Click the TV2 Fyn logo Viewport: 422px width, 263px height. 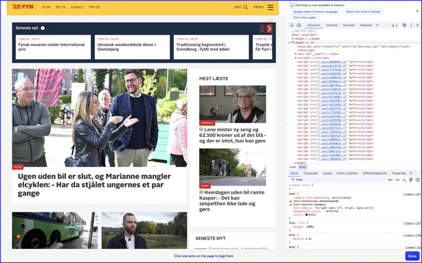click(23, 7)
